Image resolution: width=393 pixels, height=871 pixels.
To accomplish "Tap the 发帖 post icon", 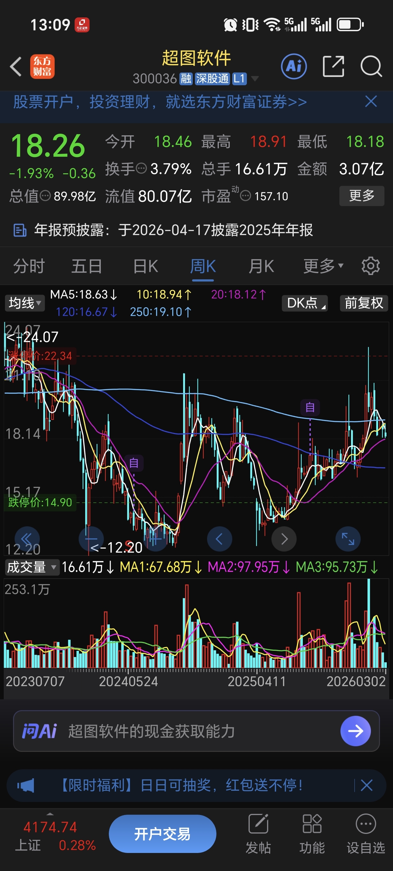I will [x=258, y=834].
